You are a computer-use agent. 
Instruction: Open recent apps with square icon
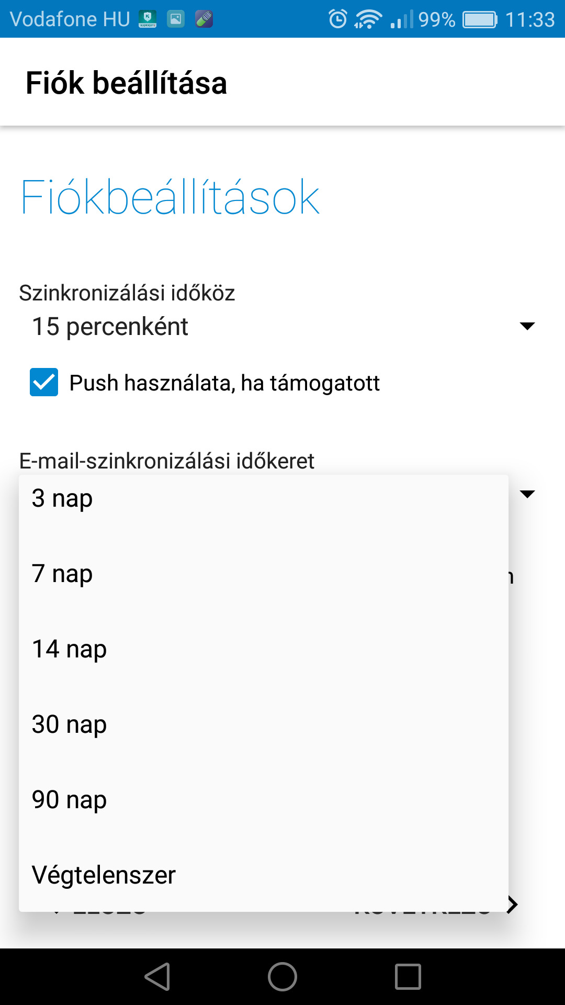click(408, 977)
